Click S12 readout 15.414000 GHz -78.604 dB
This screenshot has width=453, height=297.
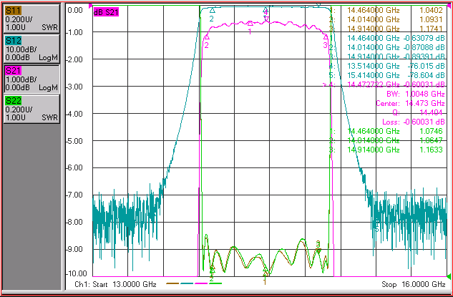(387, 75)
